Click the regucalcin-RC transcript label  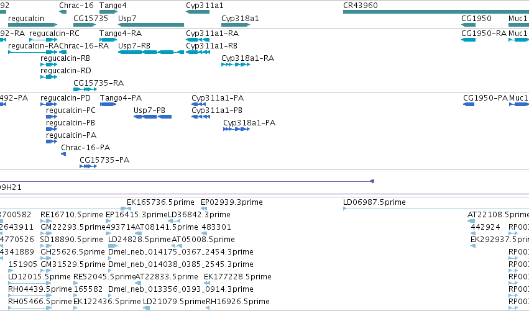(x=54, y=34)
